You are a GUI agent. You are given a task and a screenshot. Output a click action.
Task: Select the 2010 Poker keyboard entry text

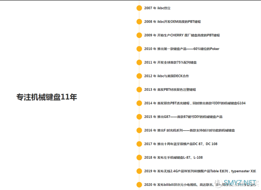pyautogui.click(x=182, y=49)
